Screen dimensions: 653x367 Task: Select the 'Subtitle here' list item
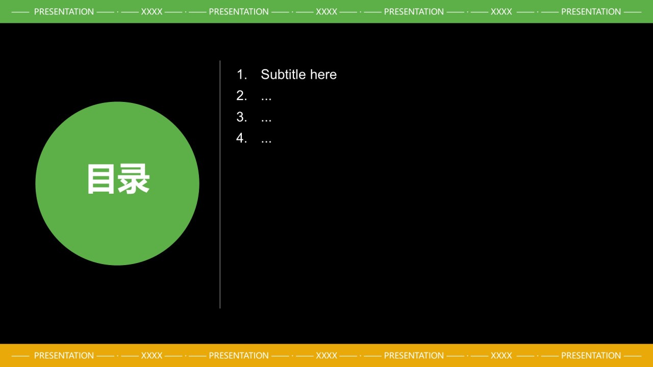[298, 74]
